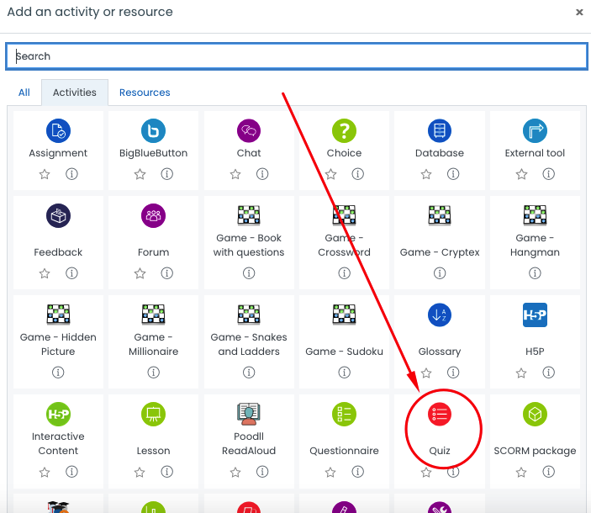Image resolution: width=591 pixels, height=513 pixels.
Task: Select Game - Cryptex icon
Action: coord(440,215)
